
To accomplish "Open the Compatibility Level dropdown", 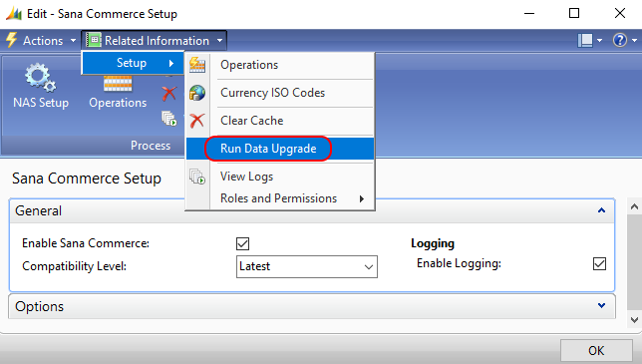I will 307,266.
